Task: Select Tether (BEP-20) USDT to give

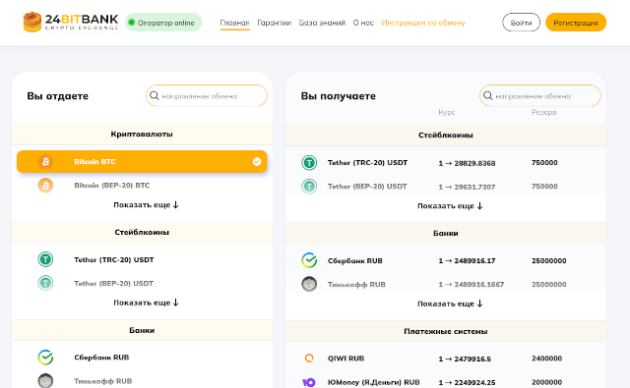Action: click(142, 283)
